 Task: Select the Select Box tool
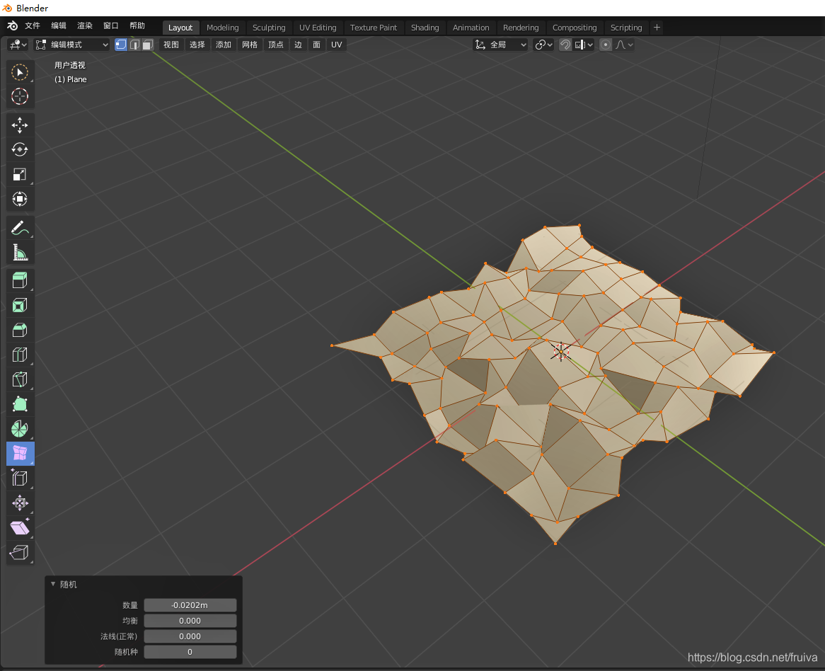click(x=20, y=72)
